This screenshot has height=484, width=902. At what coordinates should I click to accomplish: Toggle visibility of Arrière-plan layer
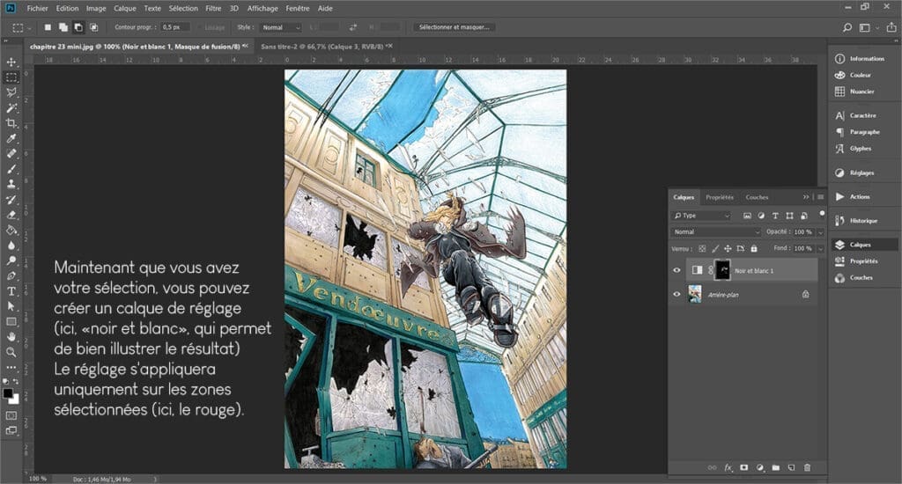(676, 295)
